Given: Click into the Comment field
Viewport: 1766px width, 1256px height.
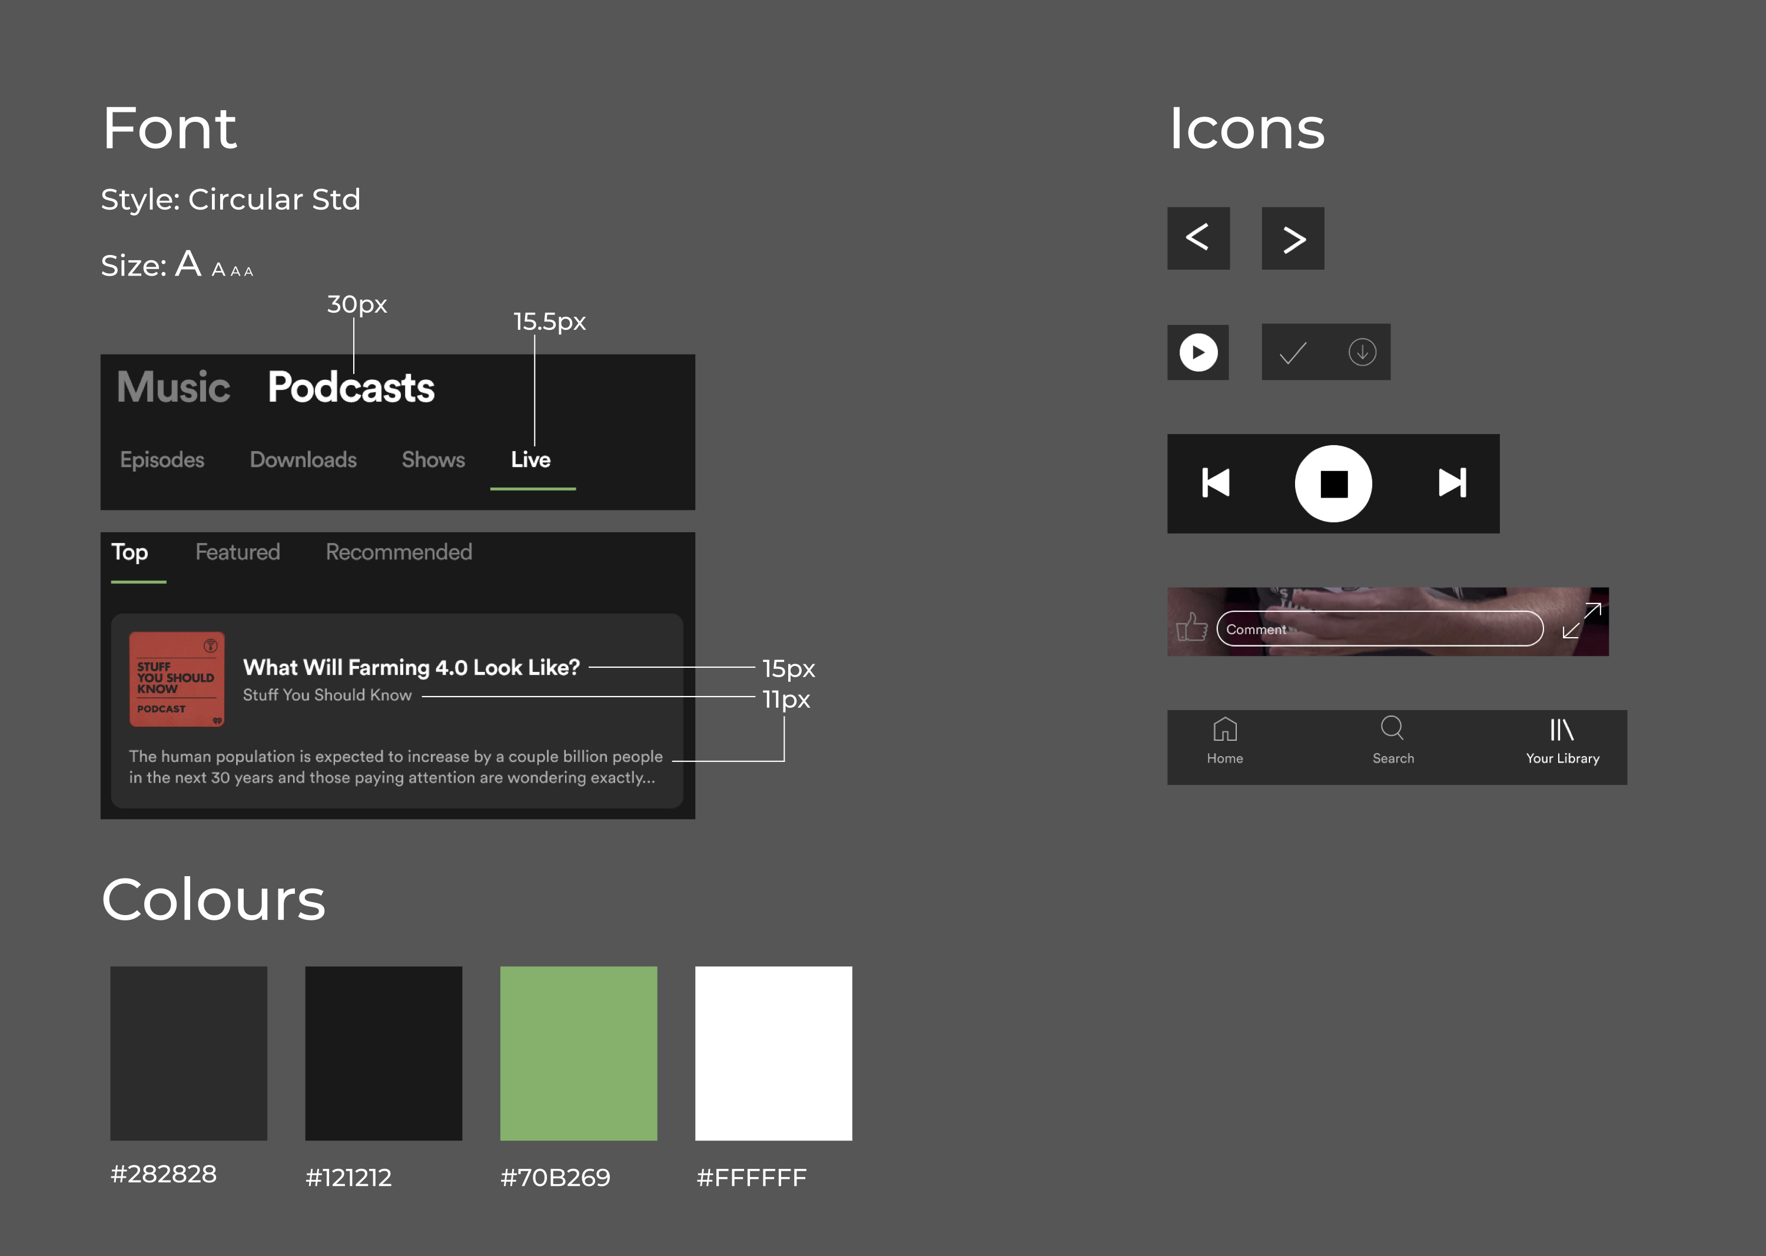Looking at the screenshot, I should click(x=1379, y=629).
